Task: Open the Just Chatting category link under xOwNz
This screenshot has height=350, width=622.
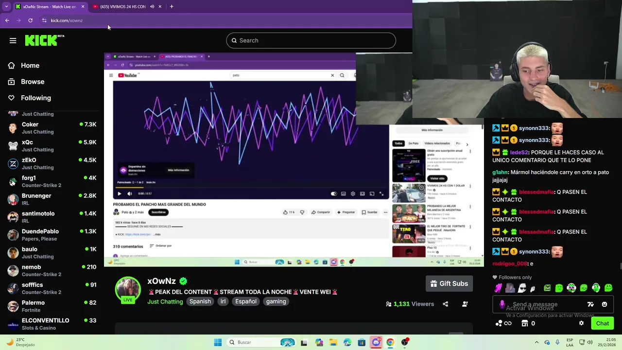Action: click(x=165, y=301)
